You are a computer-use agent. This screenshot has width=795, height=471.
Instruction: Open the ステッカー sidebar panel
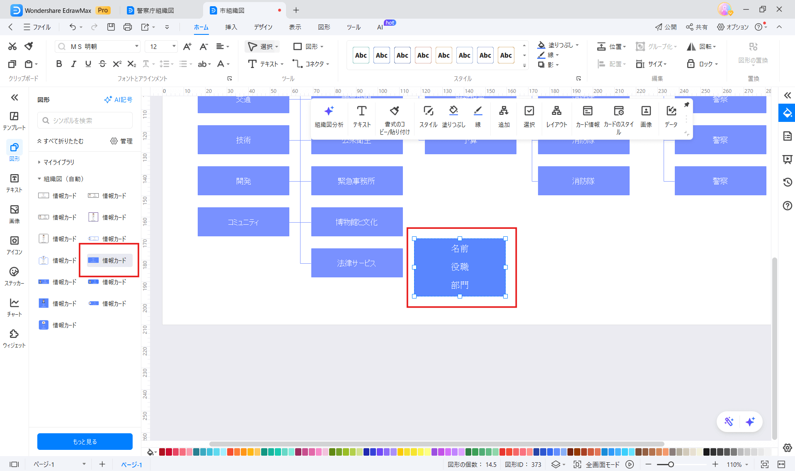coord(14,276)
